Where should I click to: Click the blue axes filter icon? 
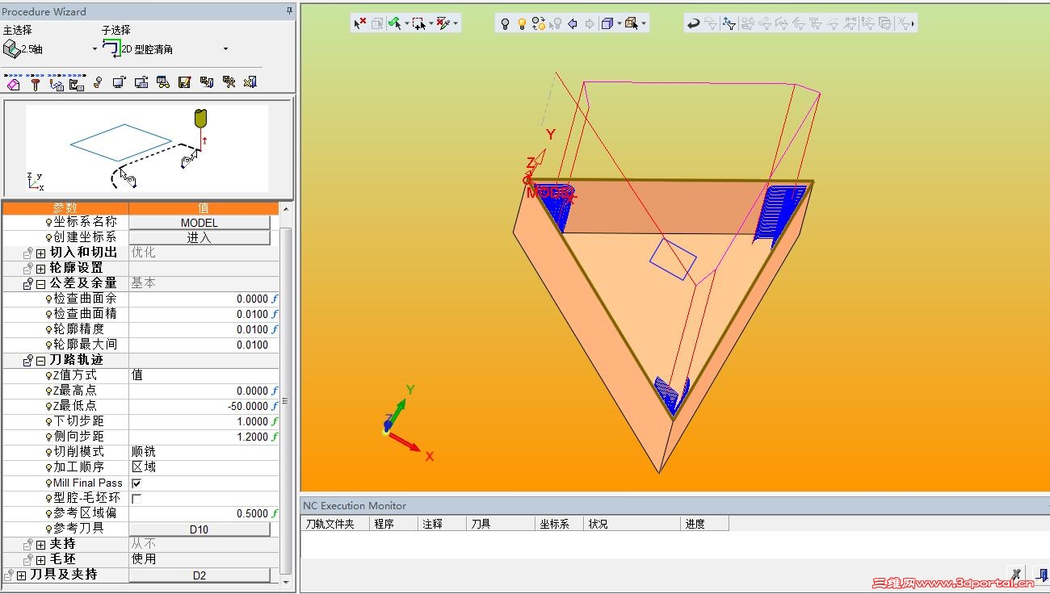click(x=729, y=23)
